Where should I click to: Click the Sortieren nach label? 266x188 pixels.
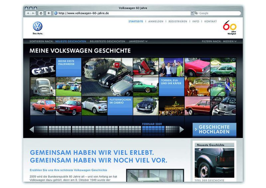pos(41,42)
